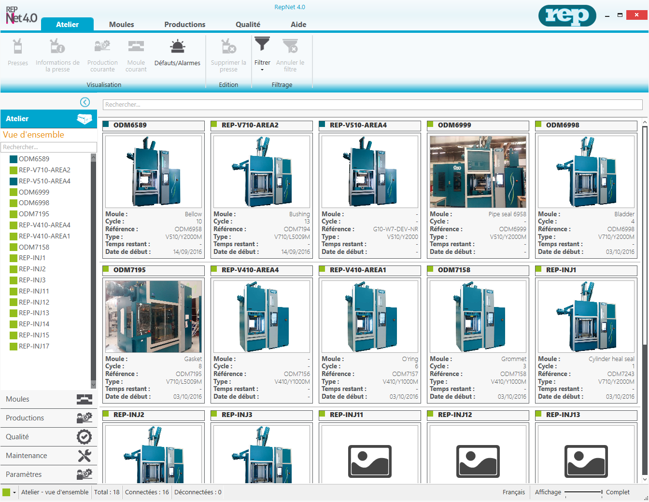Click the Production courante icon
This screenshot has height=502, width=649.
coord(102,53)
